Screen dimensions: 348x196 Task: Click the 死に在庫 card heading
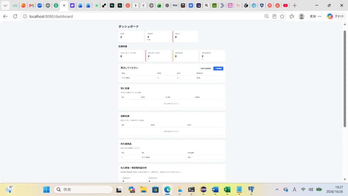point(125,88)
